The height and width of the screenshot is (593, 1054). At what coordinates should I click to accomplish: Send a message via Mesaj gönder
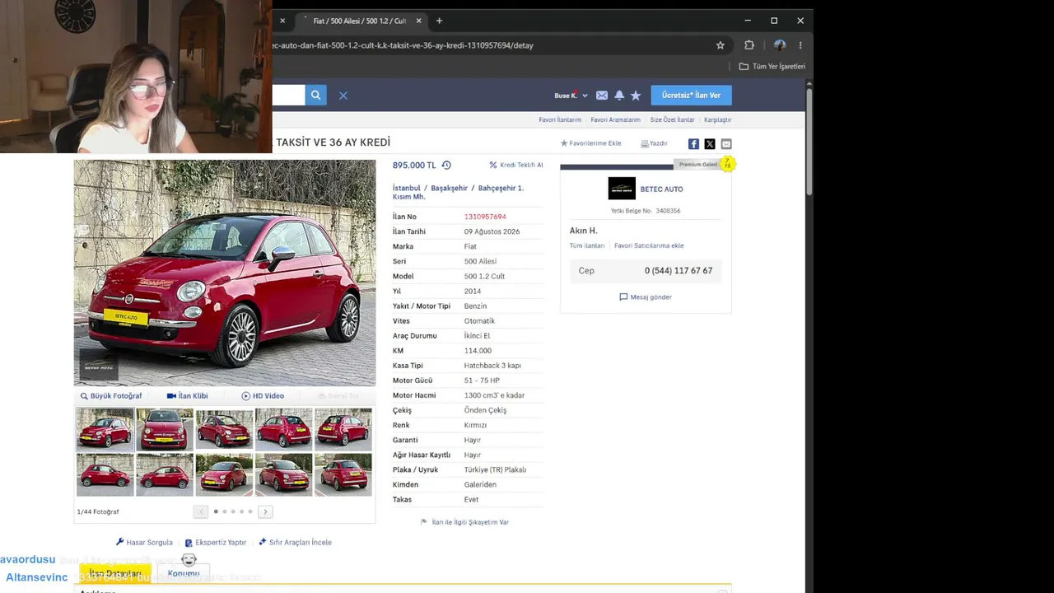tap(646, 297)
